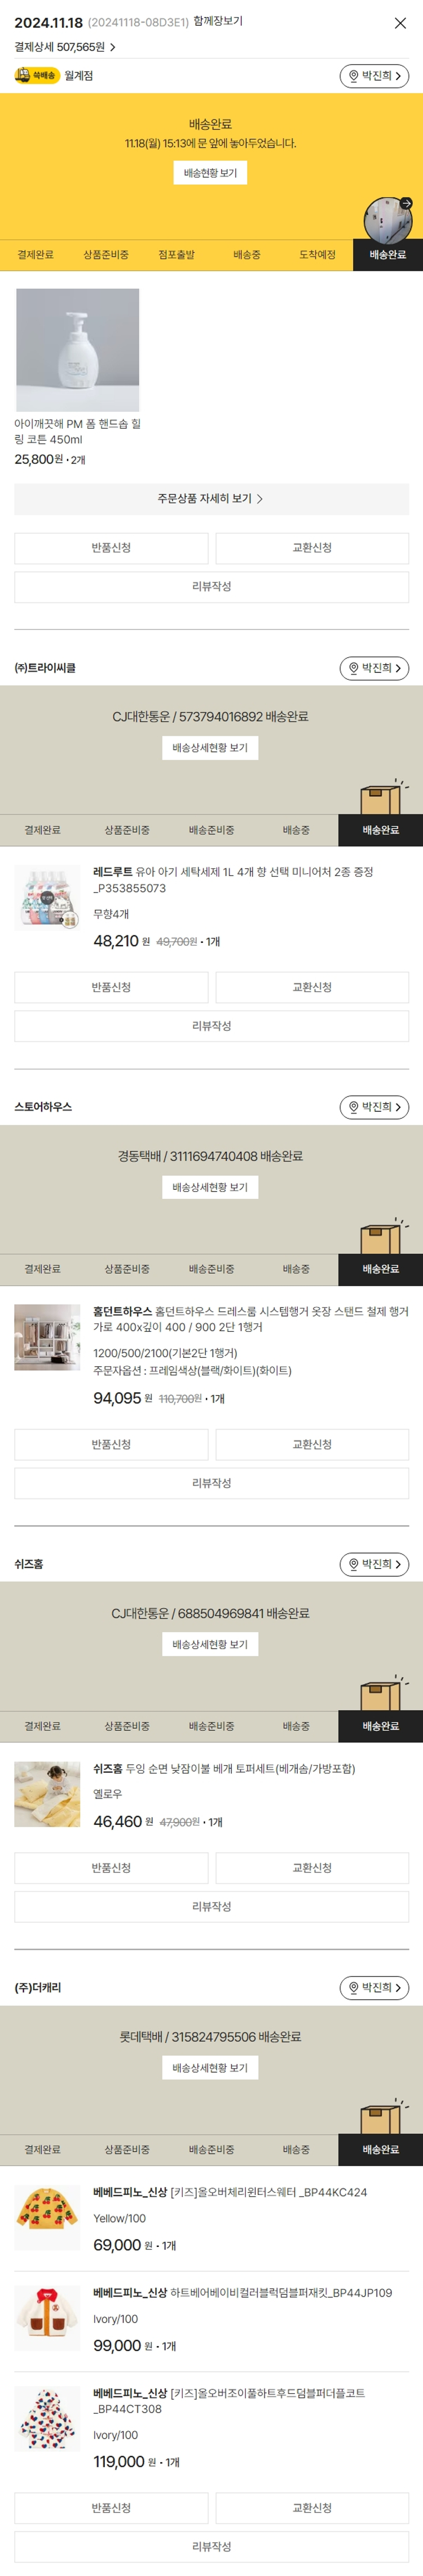The width and height of the screenshot is (423, 2576).
Task: Open 레드루트 detergent product thumbnail
Action: pyautogui.click(x=47, y=897)
